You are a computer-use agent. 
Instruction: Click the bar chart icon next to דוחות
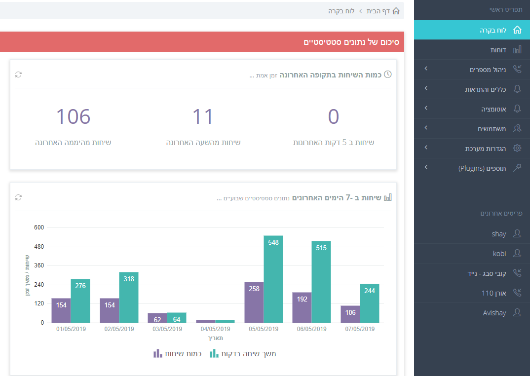[517, 50]
